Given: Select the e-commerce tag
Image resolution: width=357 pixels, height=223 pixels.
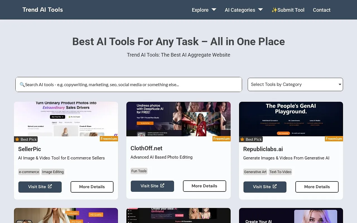Looking at the screenshot, I should (29, 172).
